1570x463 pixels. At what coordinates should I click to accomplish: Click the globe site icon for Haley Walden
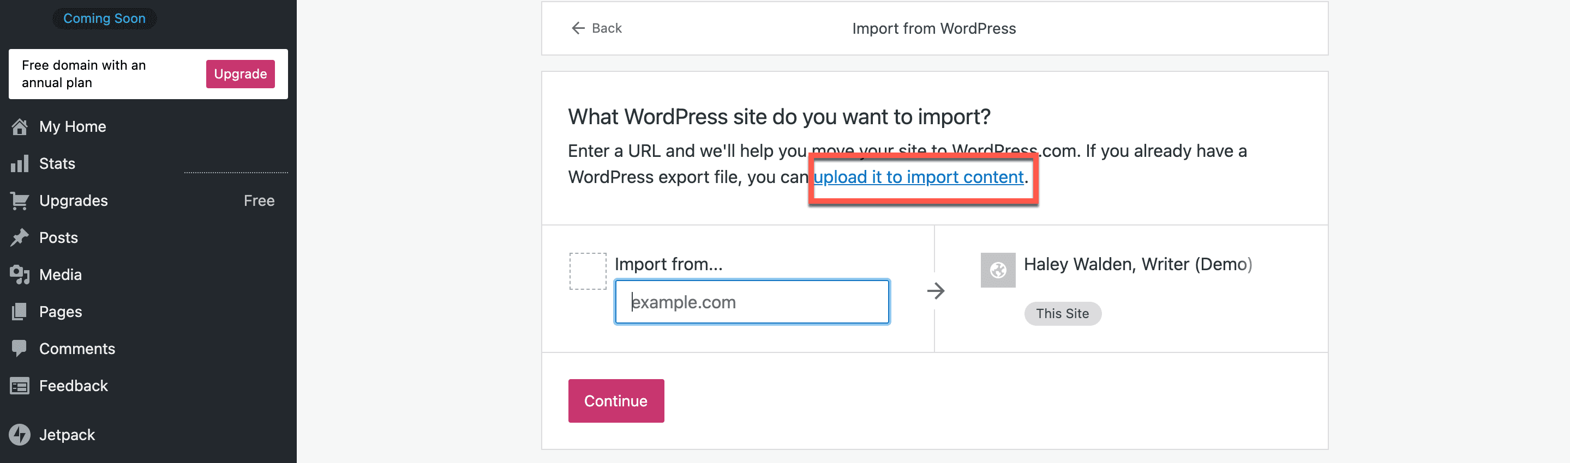tap(998, 270)
